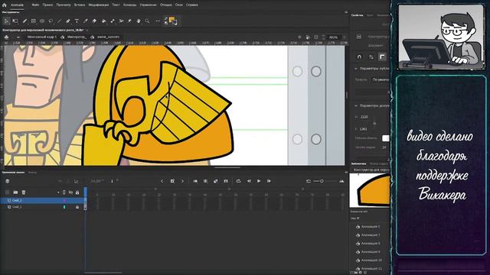490x275 pixels.
Task: Create a new layer folder
Action: 15,192
